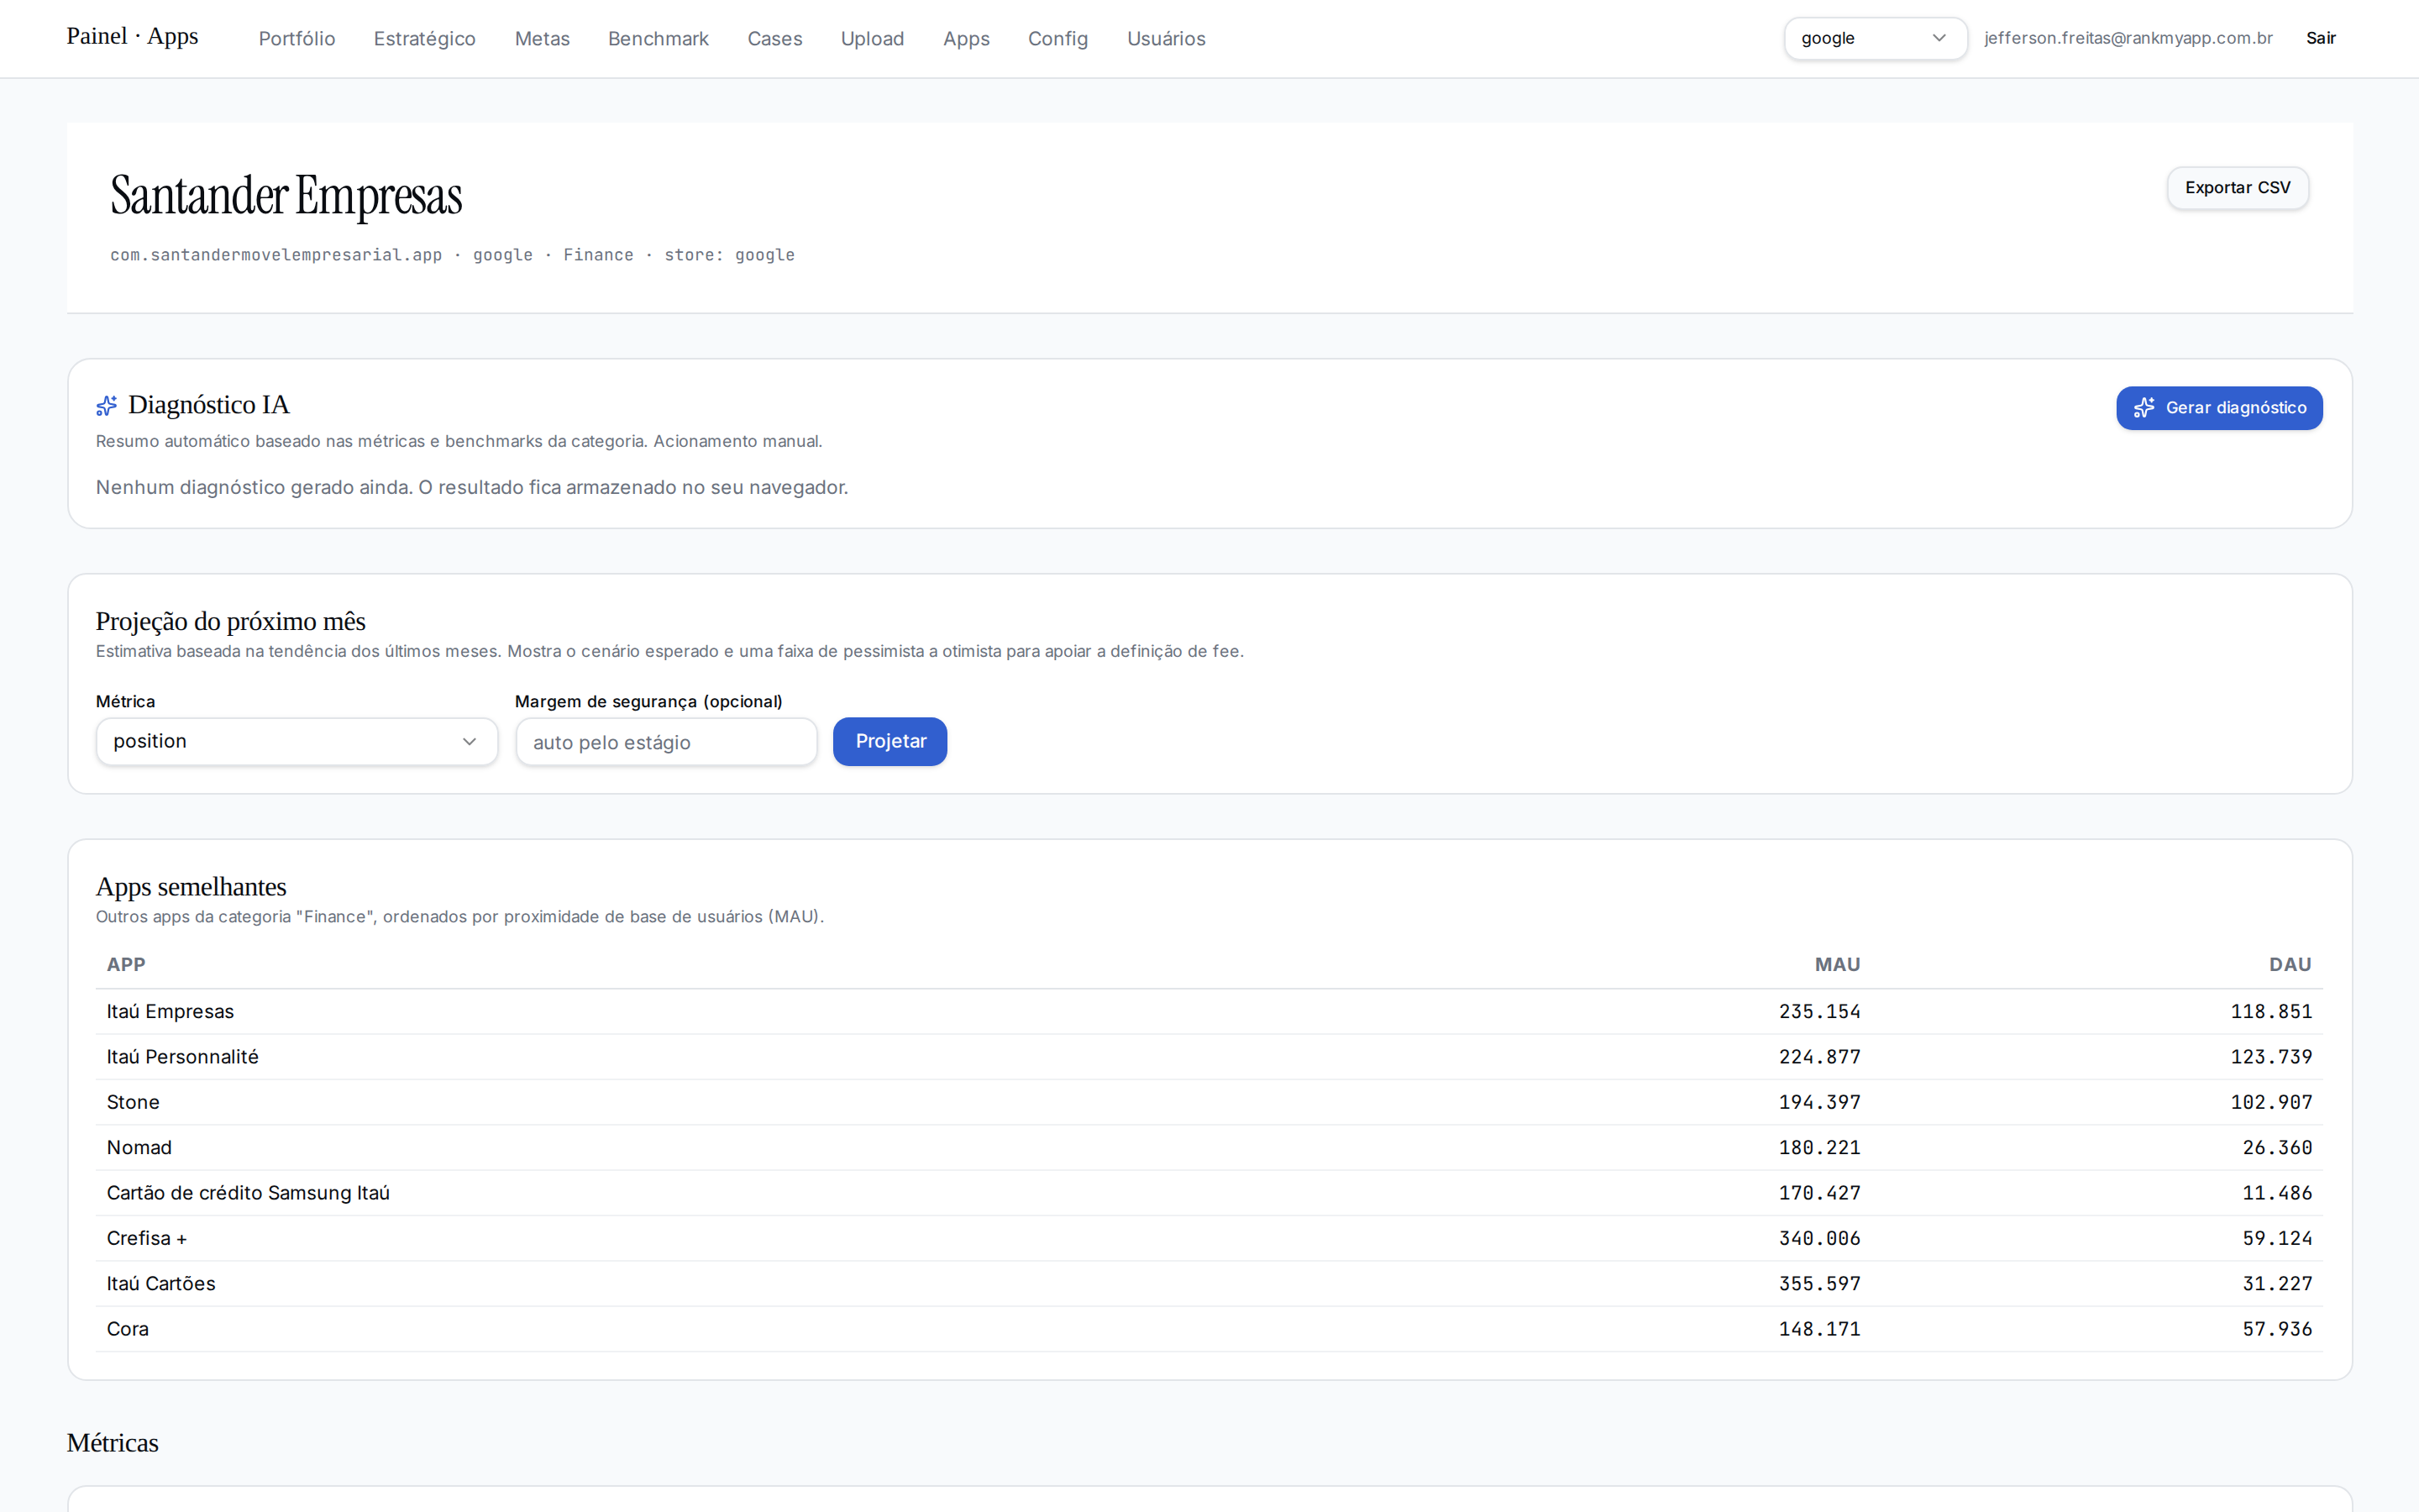The width and height of the screenshot is (2419, 1512).
Task: Click MAU value 224.877 for Itaú Personnalité
Action: pos(1819,1057)
